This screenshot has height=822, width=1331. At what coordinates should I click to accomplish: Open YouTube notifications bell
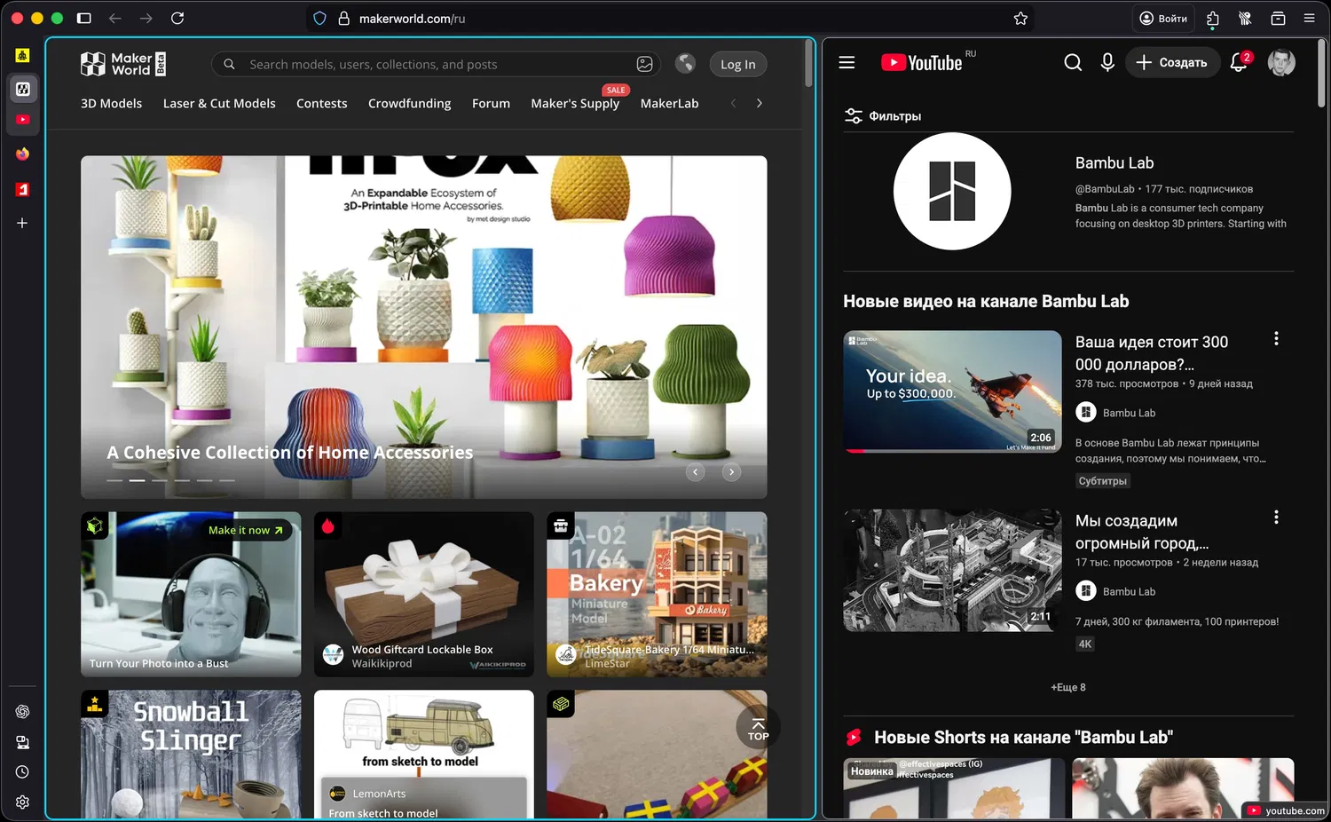click(1239, 62)
